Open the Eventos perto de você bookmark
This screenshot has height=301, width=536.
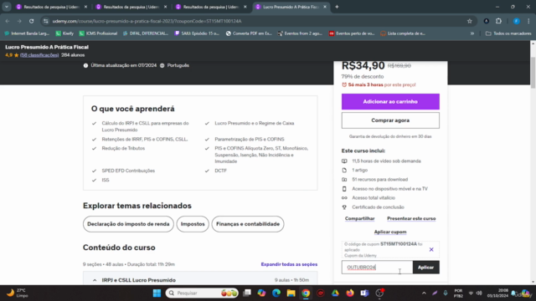[352, 33]
